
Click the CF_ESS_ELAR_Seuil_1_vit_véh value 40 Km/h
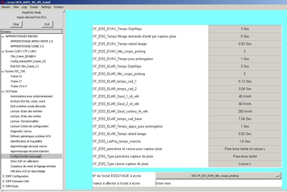point(245,96)
